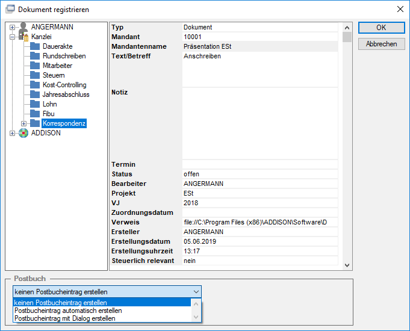410x331 pixels.
Task: Click the Ersteller field value ANGERMANN
Action: [260, 232]
